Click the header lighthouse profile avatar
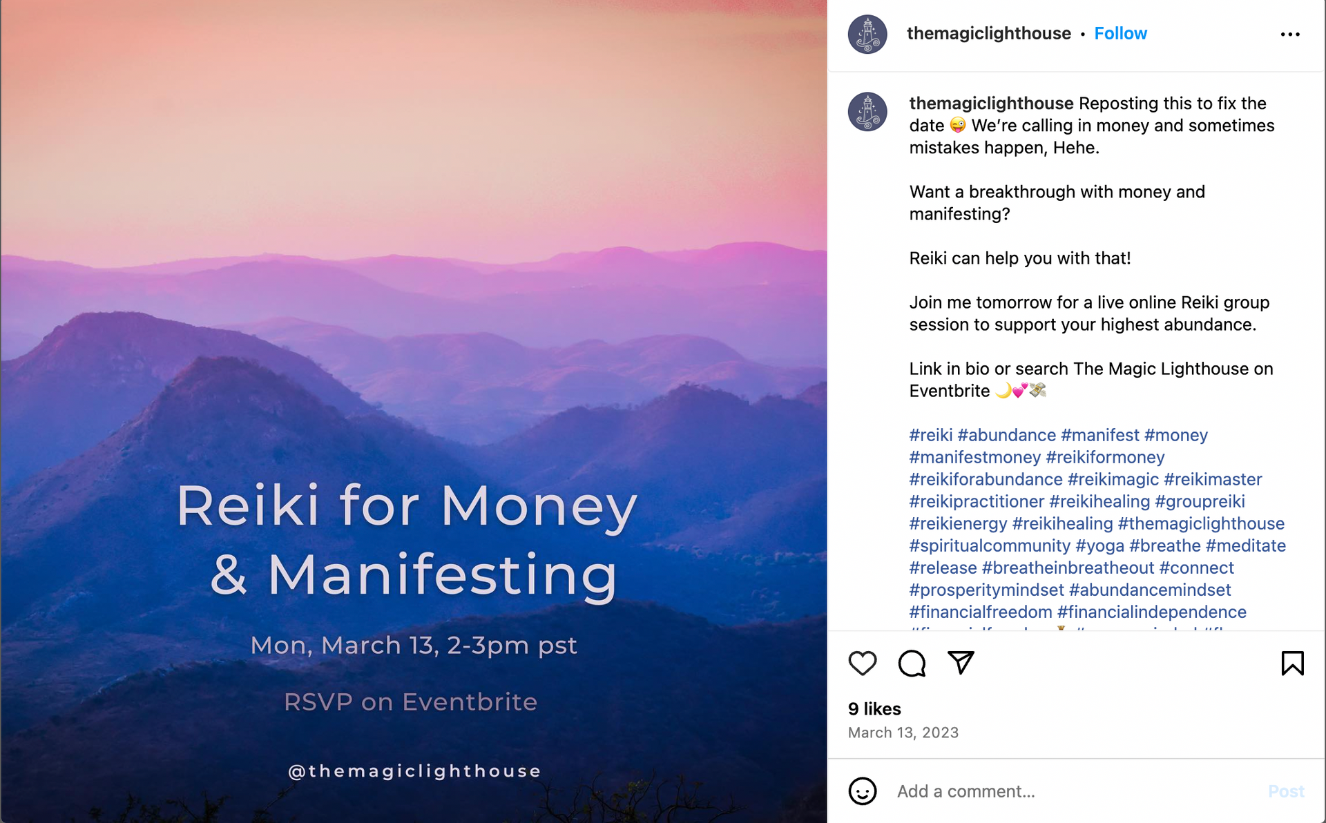The width and height of the screenshot is (1326, 823). pyautogui.click(x=867, y=35)
